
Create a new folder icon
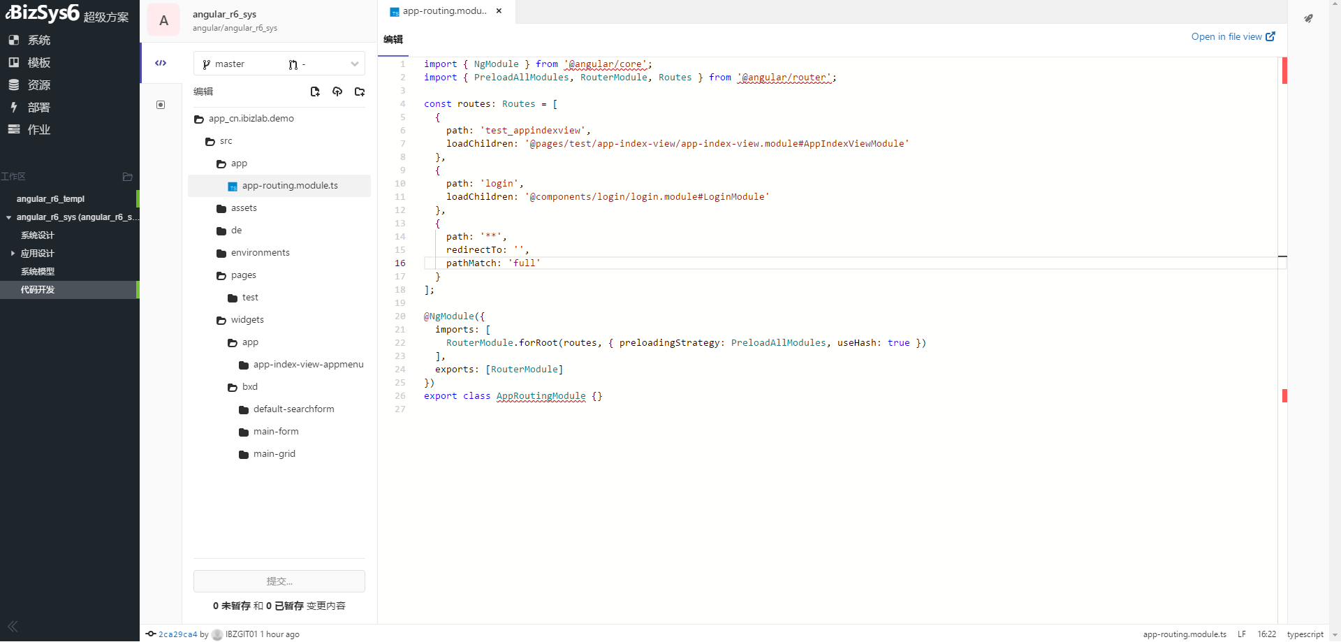point(360,92)
